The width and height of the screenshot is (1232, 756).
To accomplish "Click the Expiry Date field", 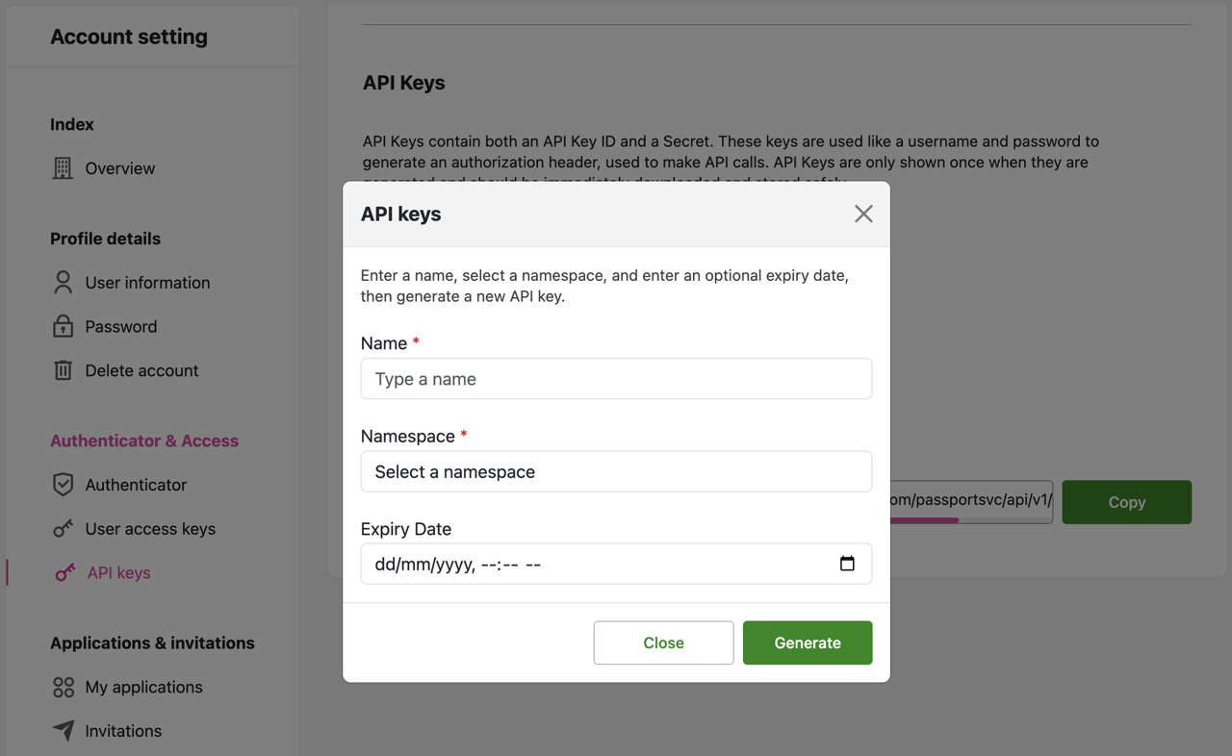I will [x=597, y=564].
